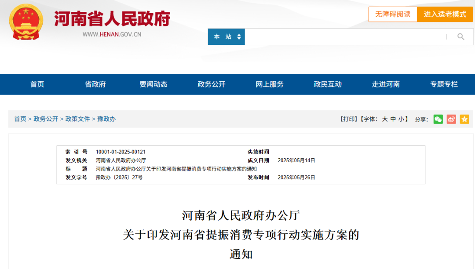Click the national emblem site logo
Image resolution: width=475 pixels, height=269 pixels.
[24, 21]
